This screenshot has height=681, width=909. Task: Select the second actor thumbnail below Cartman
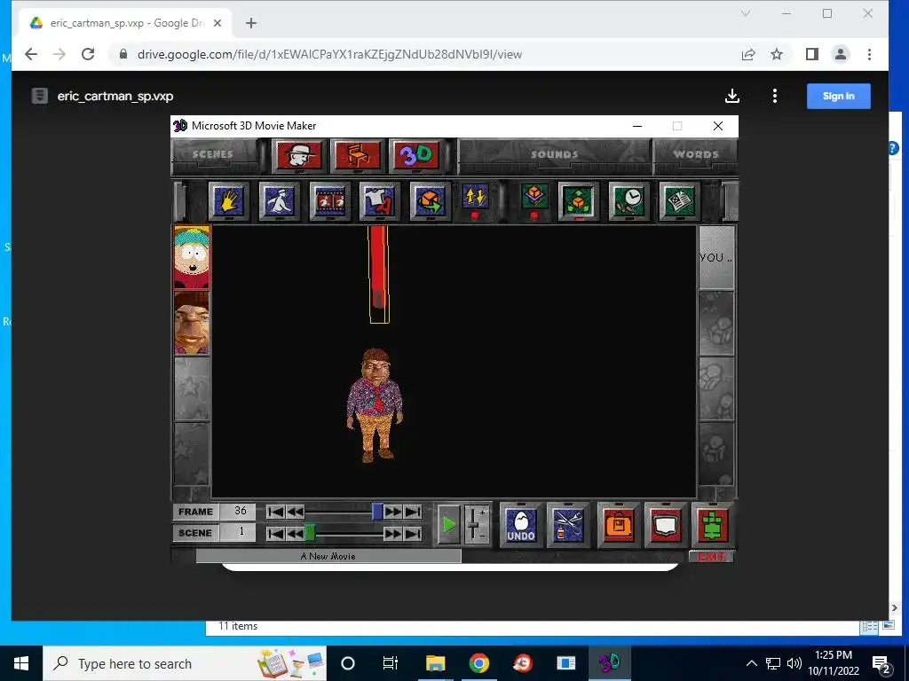(x=192, y=323)
